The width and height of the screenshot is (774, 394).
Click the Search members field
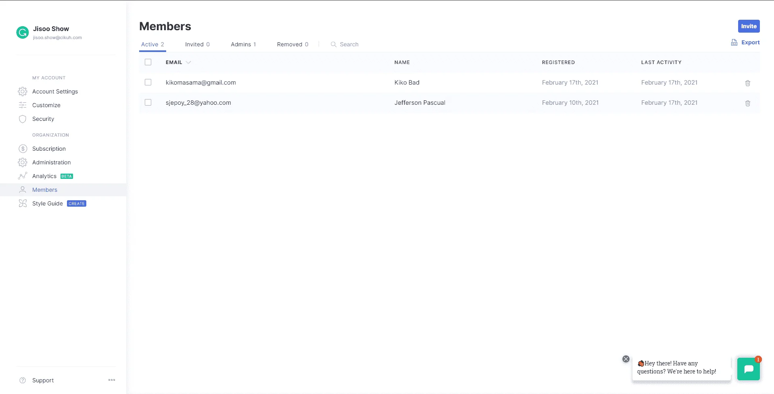point(349,44)
